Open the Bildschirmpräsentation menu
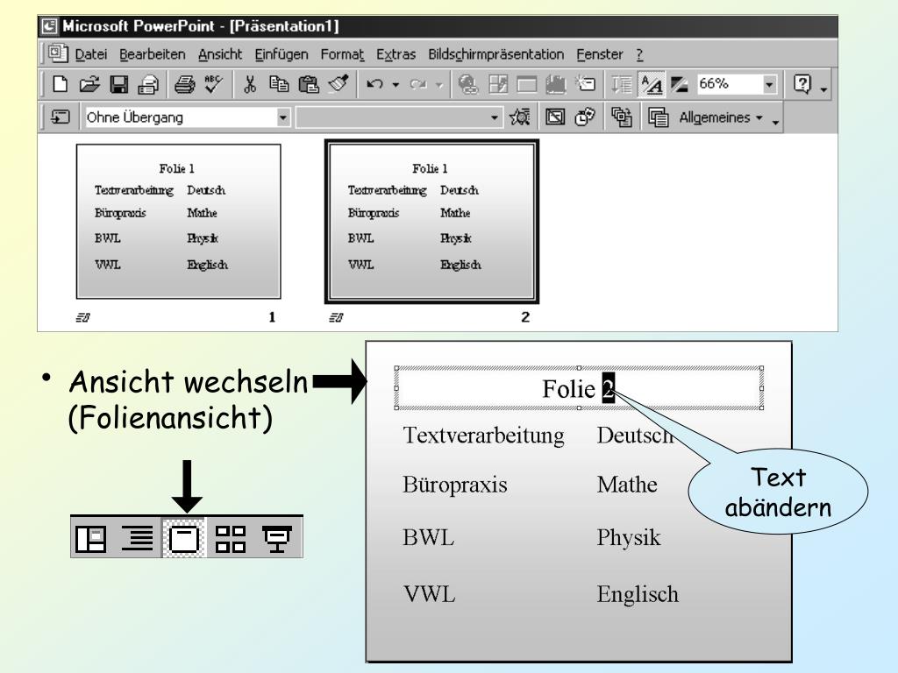Viewport: 898px width, 673px height. [496, 54]
